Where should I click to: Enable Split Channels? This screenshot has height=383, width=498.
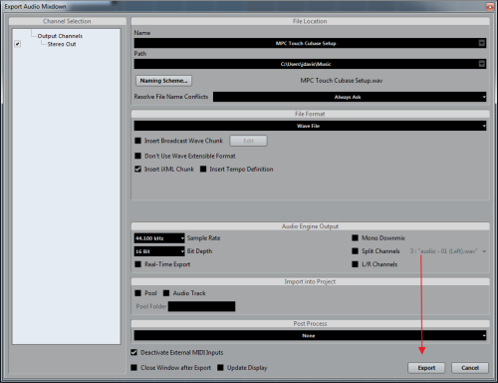(x=355, y=251)
